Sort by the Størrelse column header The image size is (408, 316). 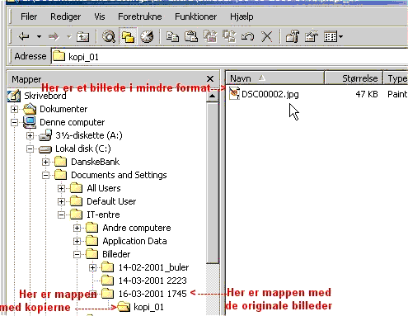[354, 78]
